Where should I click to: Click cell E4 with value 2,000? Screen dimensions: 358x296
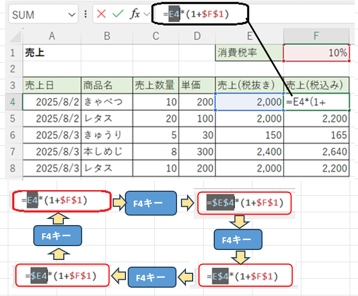[x=248, y=102]
